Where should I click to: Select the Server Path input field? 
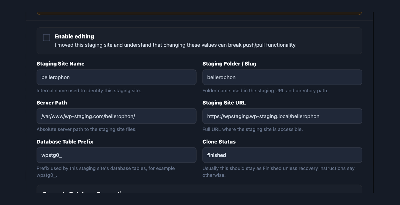click(117, 116)
